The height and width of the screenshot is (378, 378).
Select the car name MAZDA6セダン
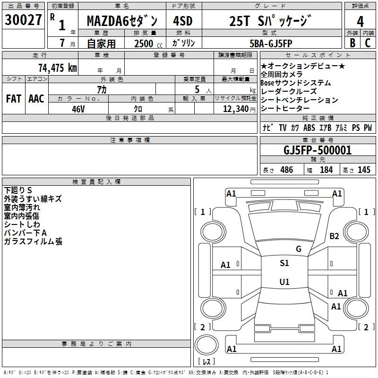[x=122, y=21]
